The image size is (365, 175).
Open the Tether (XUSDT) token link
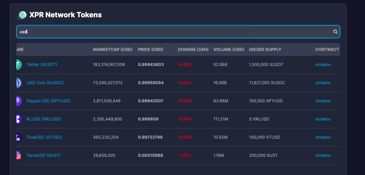coord(42,65)
